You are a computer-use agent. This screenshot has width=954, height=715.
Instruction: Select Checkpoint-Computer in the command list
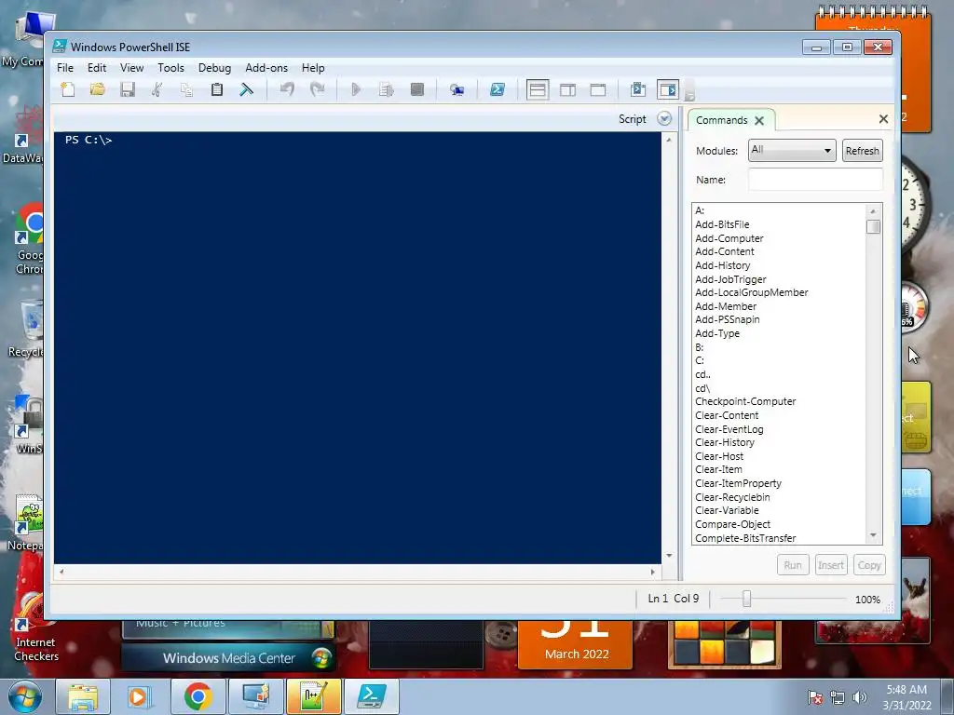pyautogui.click(x=745, y=402)
